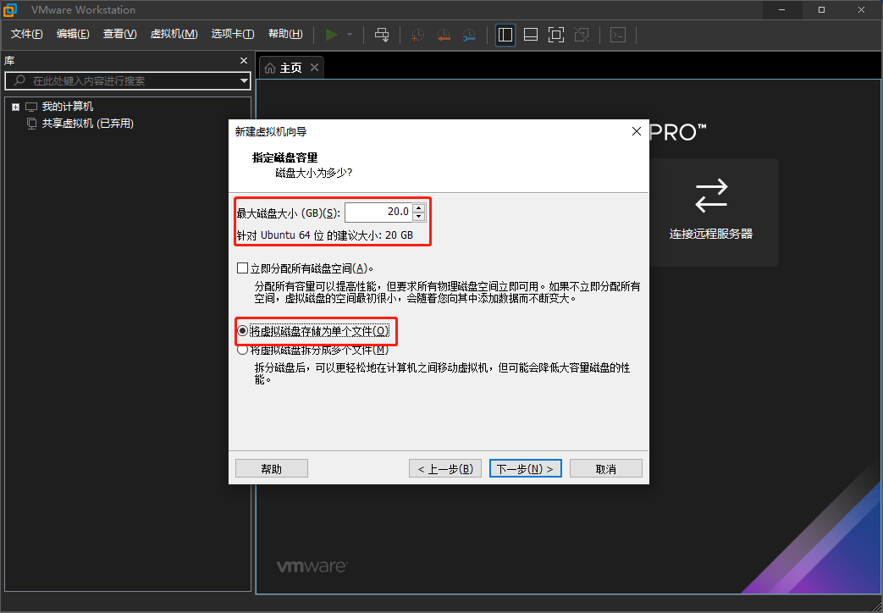Expand the 我的计算机 tree node

tap(16, 107)
